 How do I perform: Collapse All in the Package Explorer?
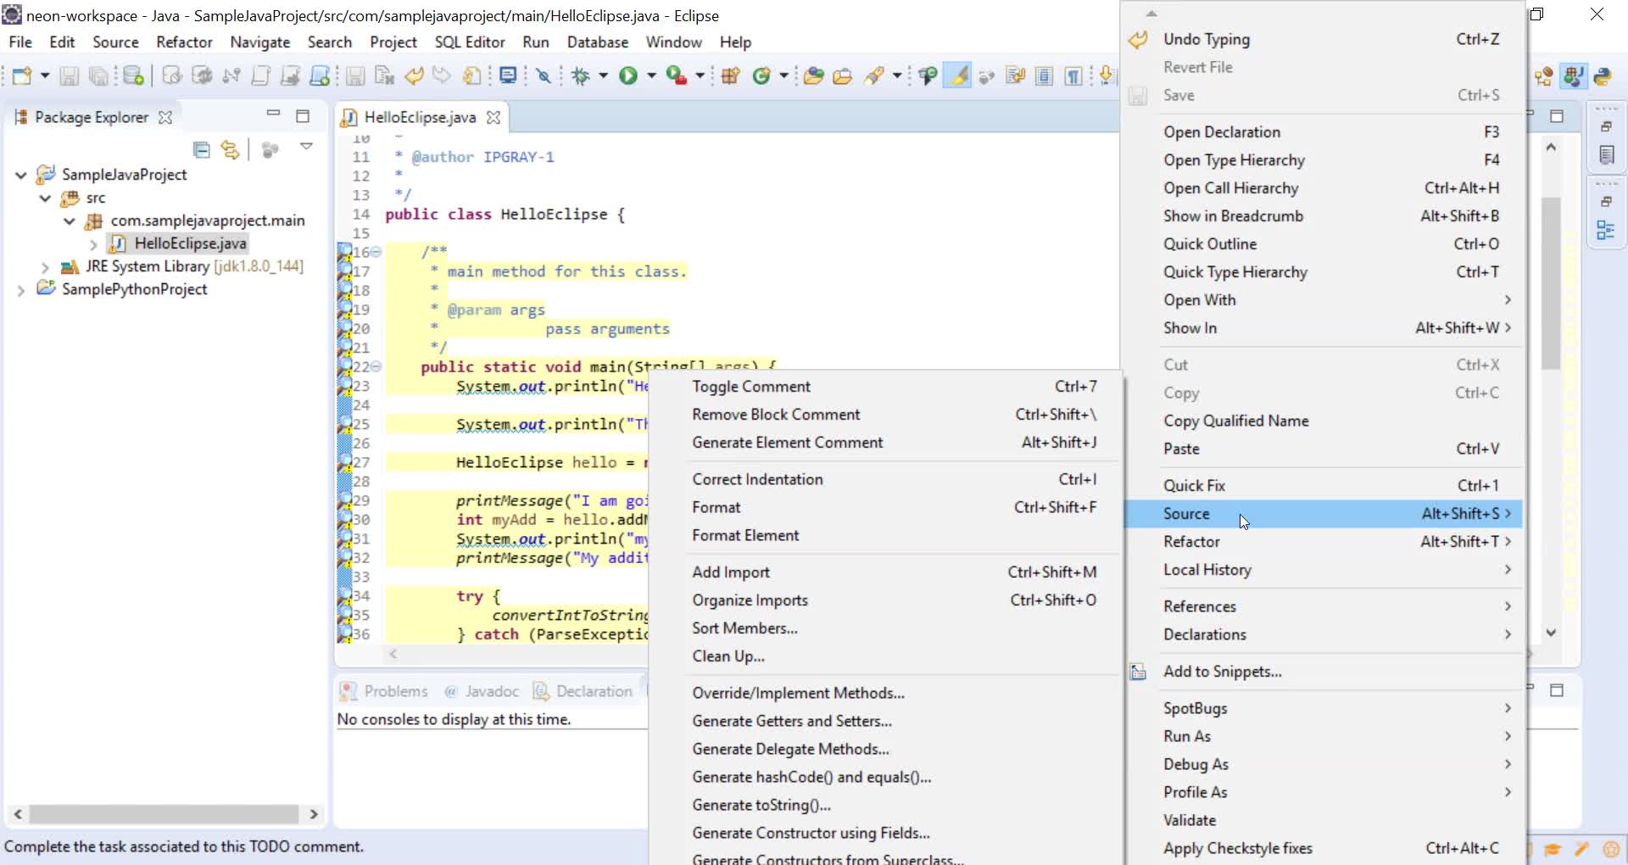200,149
